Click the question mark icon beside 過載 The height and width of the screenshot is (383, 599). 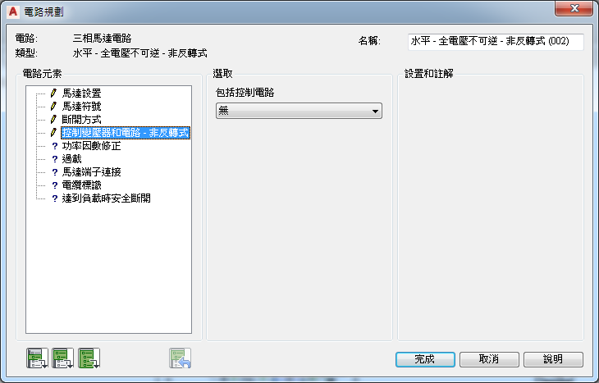[55, 159]
